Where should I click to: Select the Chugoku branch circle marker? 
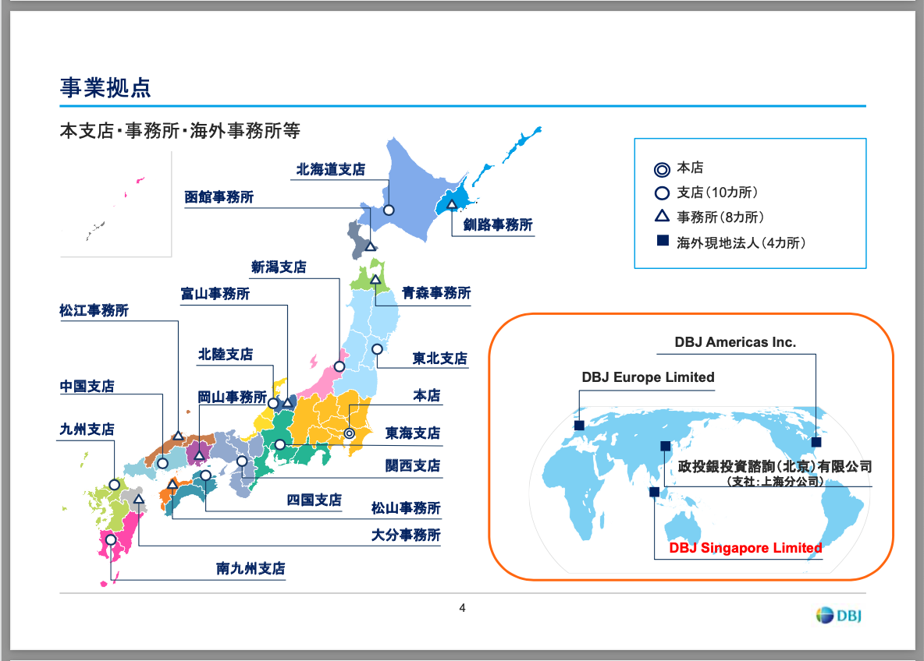pyautogui.click(x=162, y=463)
